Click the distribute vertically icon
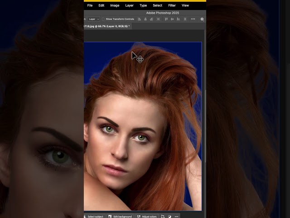 point(158,19)
